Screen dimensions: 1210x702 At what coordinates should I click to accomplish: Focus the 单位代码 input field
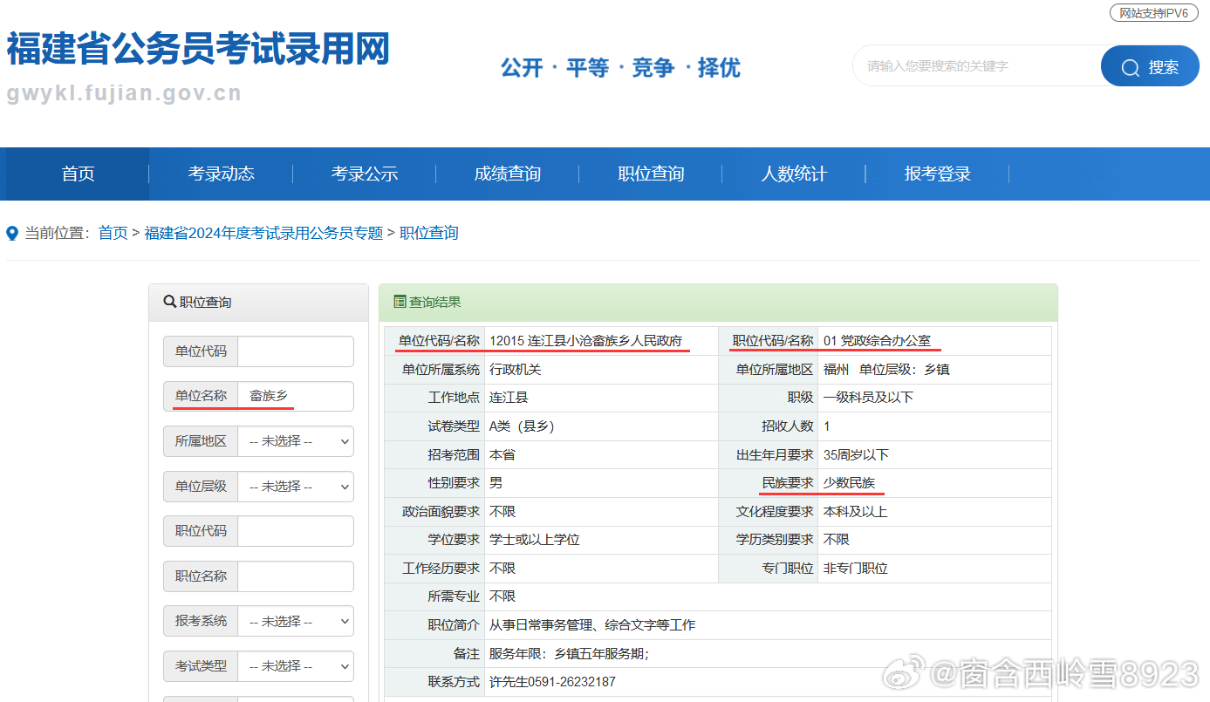(x=296, y=351)
